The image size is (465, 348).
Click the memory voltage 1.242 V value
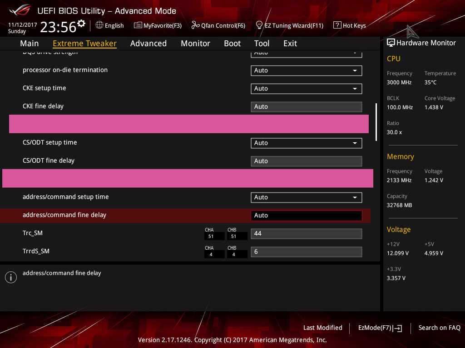click(x=434, y=180)
